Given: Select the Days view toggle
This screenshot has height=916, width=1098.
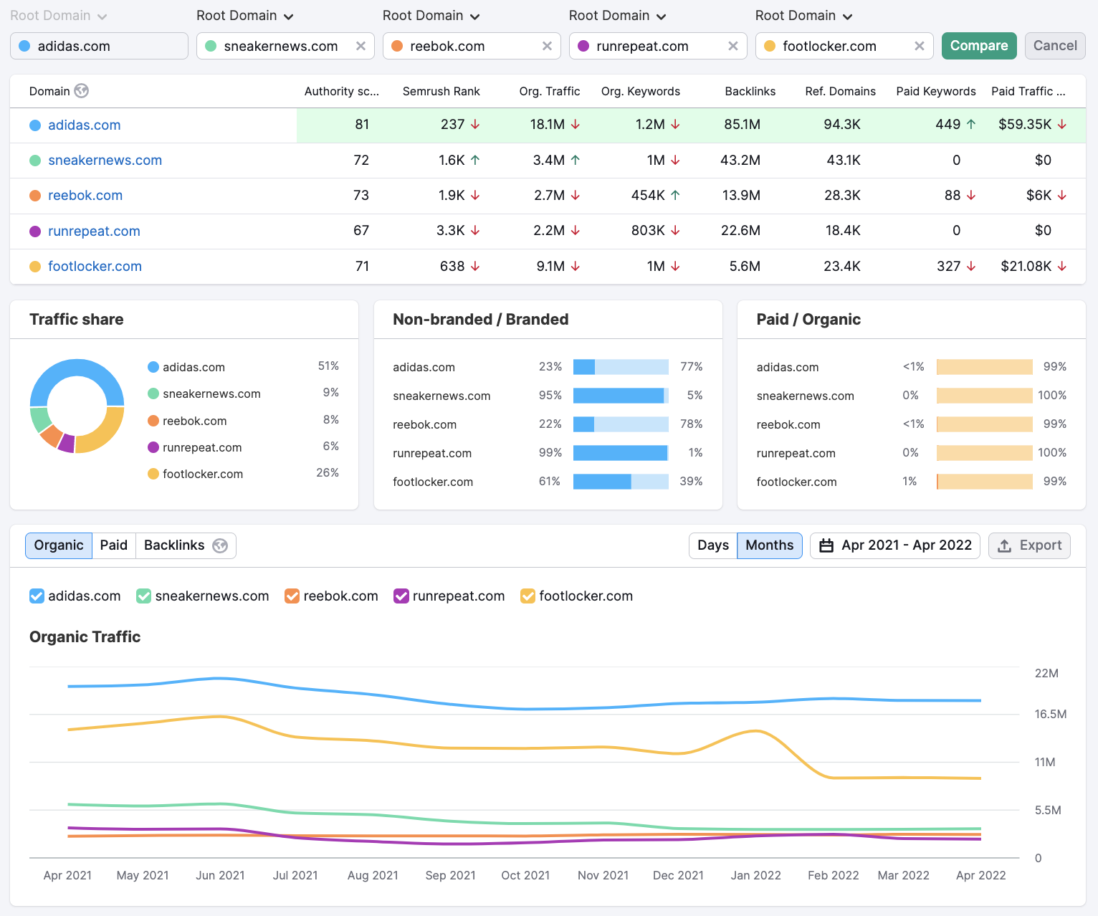Looking at the screenshot, I should 712,545.
